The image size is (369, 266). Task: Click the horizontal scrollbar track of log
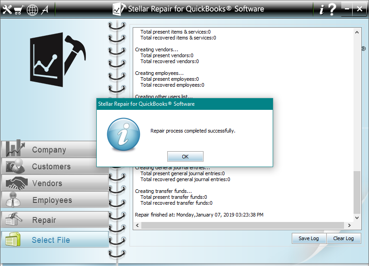(242, 225)
